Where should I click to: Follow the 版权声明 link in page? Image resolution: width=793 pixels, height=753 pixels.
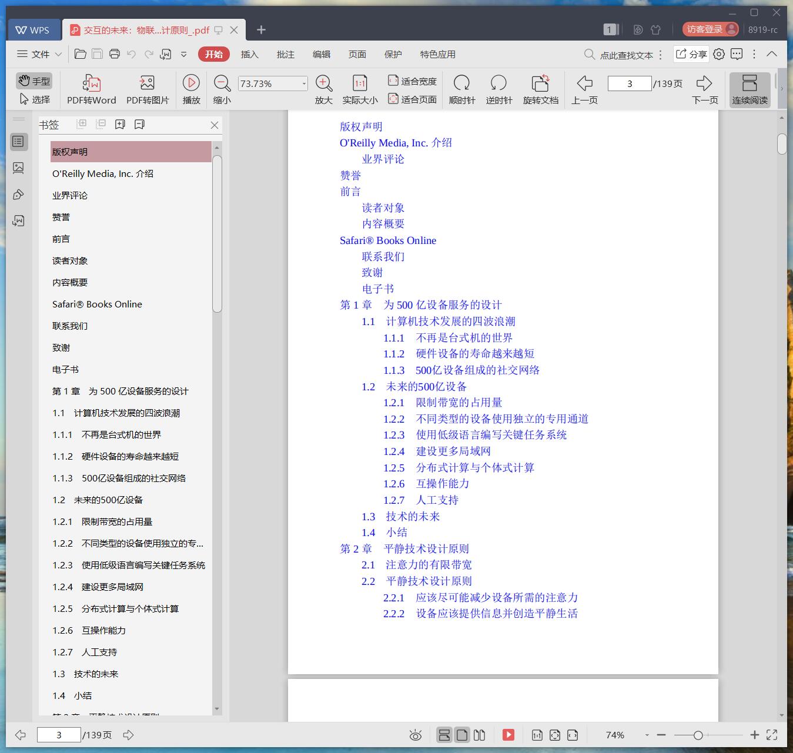click(x=361, y=126)
